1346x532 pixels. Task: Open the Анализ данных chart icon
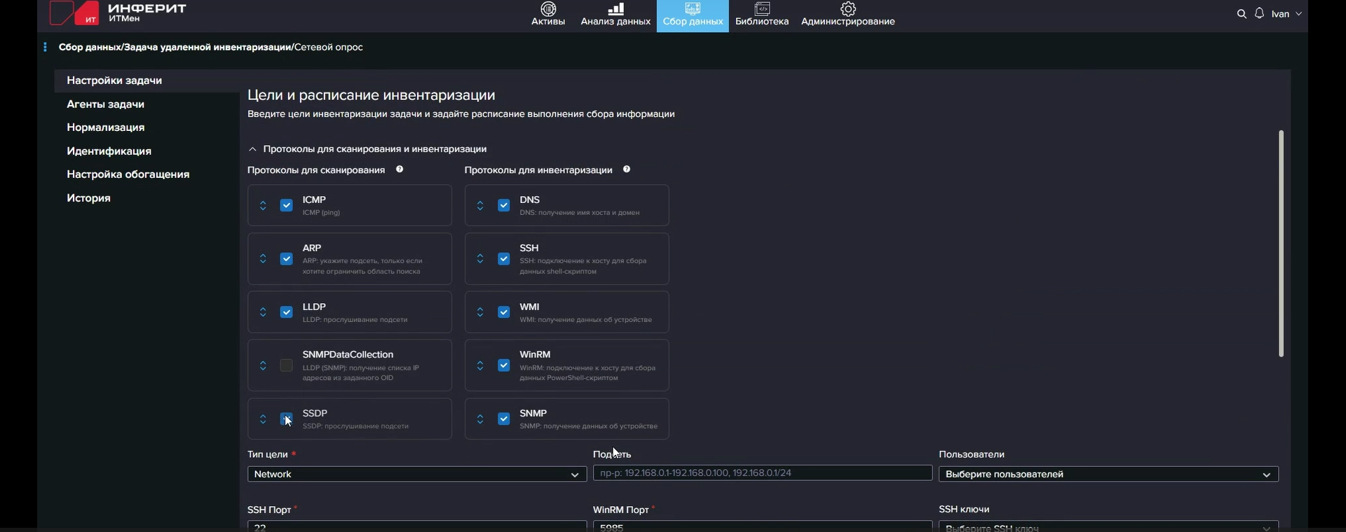pyautogui.click(x=616, y=9)
